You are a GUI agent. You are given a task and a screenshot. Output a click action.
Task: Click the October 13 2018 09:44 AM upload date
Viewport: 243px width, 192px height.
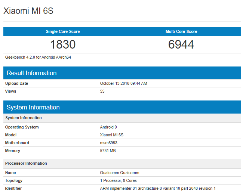pos(123,83)
